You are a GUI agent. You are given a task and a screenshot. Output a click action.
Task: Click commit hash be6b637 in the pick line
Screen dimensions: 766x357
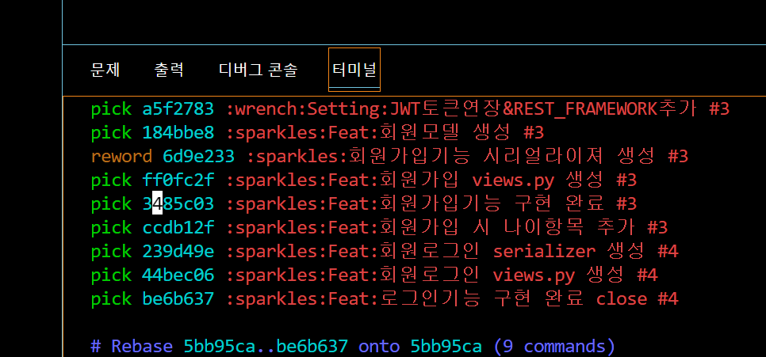point(178,298)
